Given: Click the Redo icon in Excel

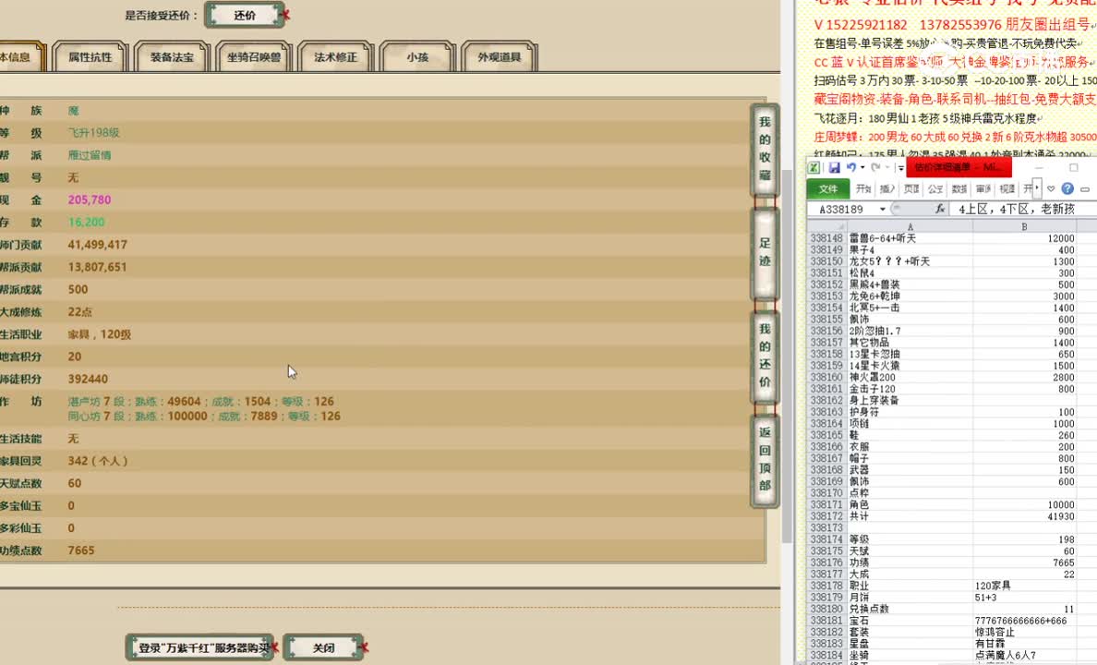Looking at the screenshot, I should tap(875, 167).
